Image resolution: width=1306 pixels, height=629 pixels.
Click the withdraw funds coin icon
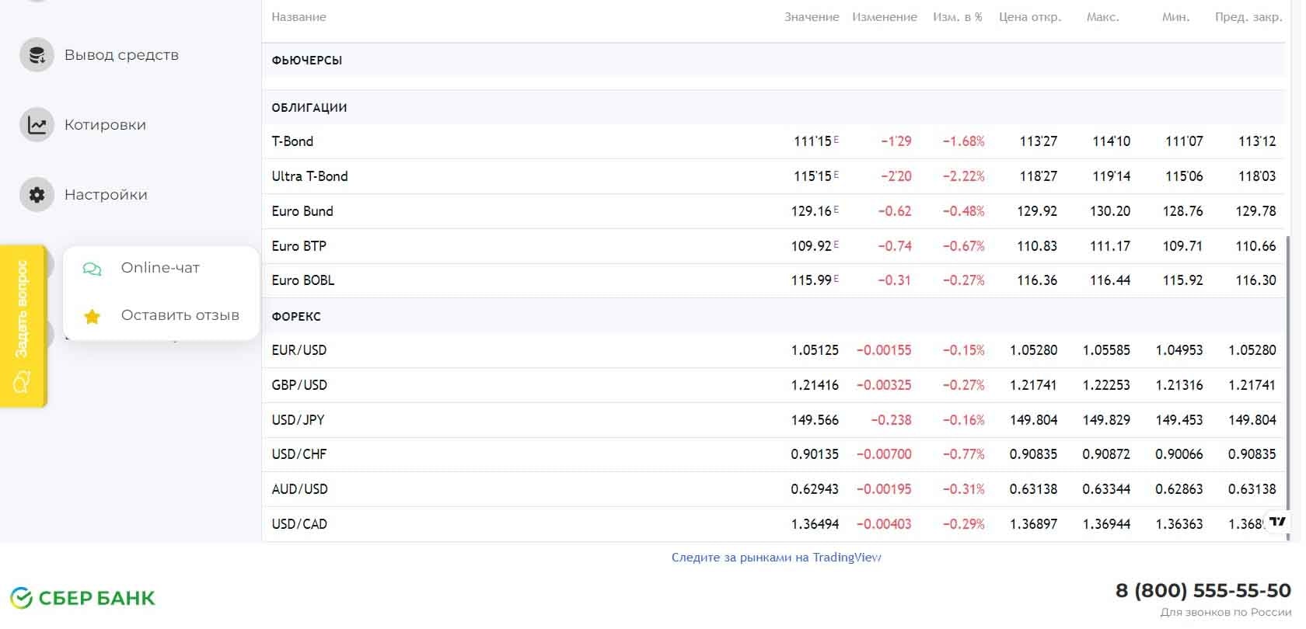37,55
